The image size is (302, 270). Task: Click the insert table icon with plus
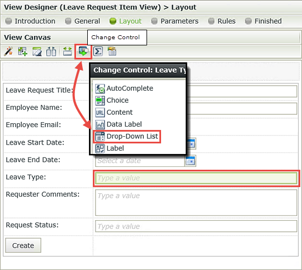[23, 52]
